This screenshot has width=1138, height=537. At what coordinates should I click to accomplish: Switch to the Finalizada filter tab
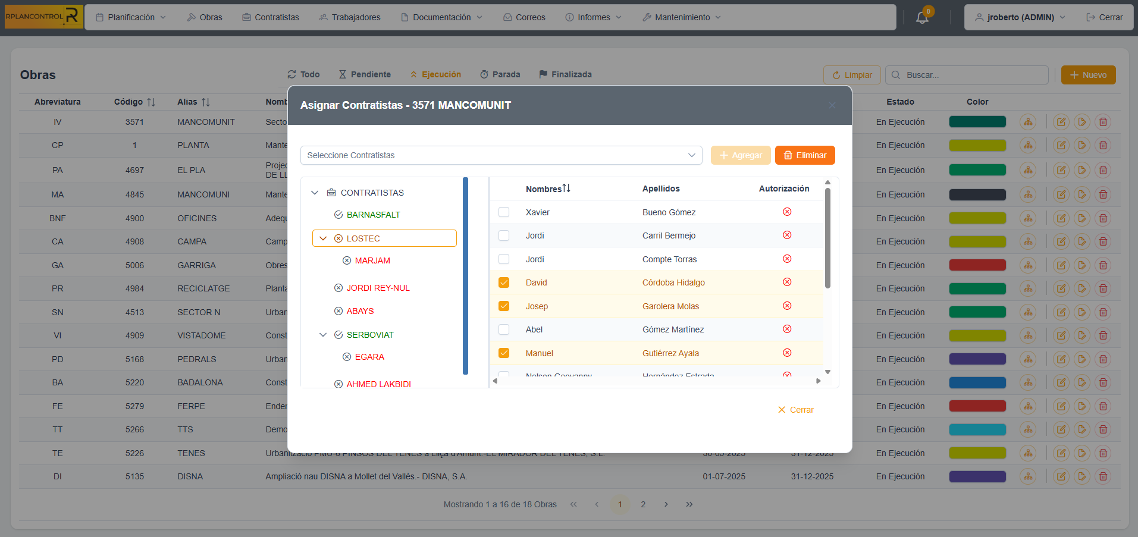point(565,74)
